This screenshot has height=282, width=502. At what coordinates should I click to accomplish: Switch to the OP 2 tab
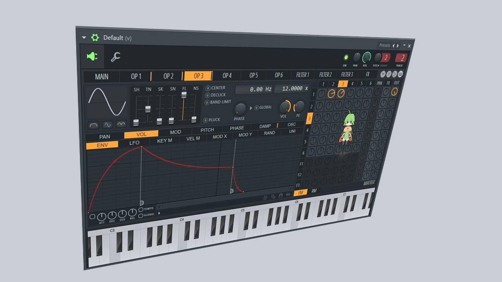point(168,76)
